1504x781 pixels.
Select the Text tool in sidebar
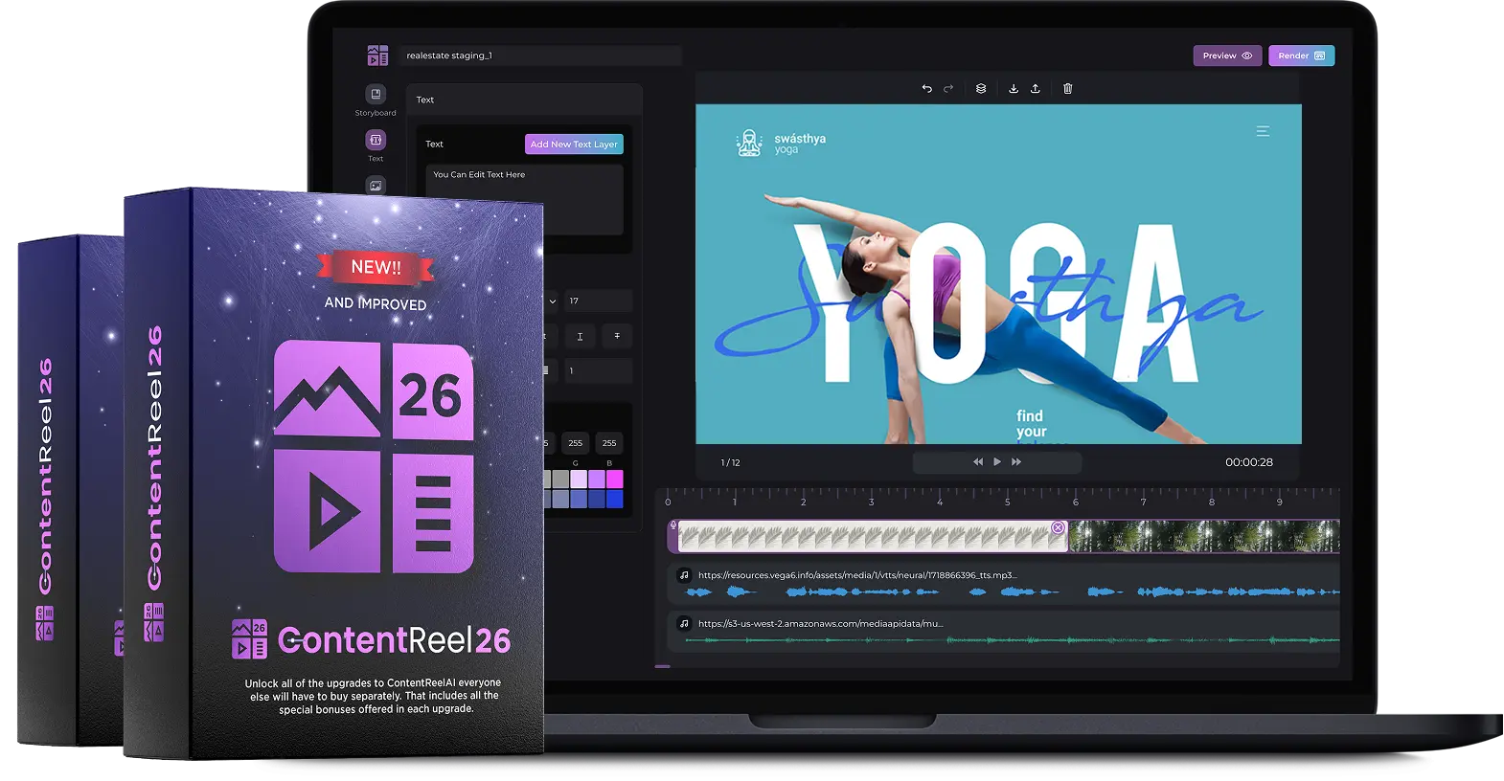click(376, 141)
